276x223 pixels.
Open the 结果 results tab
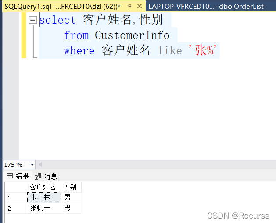pyautogui.click(x=18, y=176)
